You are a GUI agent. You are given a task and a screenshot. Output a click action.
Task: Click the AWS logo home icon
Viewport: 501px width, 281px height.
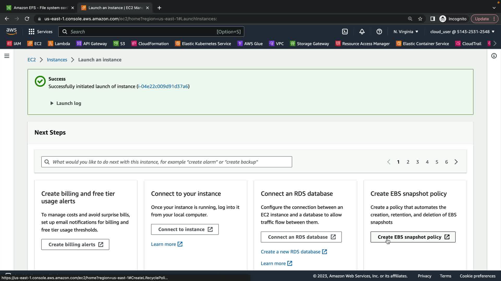point(11,31)
